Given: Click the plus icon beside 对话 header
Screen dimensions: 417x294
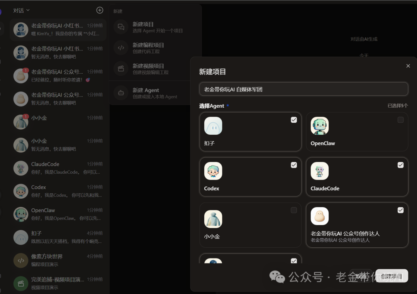Looking at the screenshot, I should click(100, 10).
